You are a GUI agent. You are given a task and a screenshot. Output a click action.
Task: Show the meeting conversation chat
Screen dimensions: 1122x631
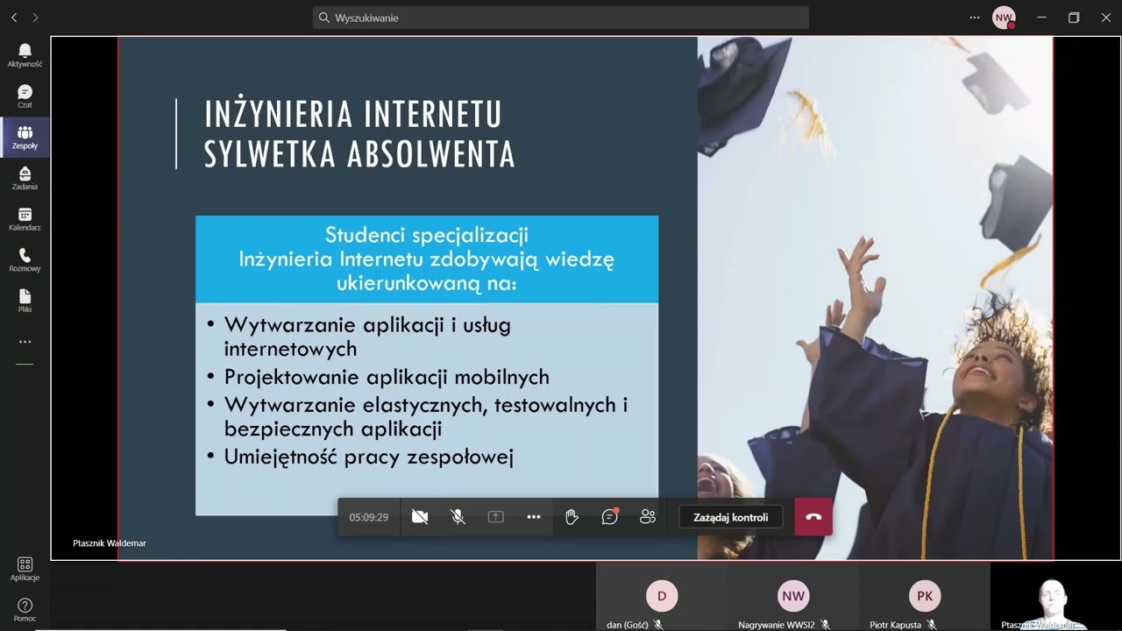click(610, 517)
